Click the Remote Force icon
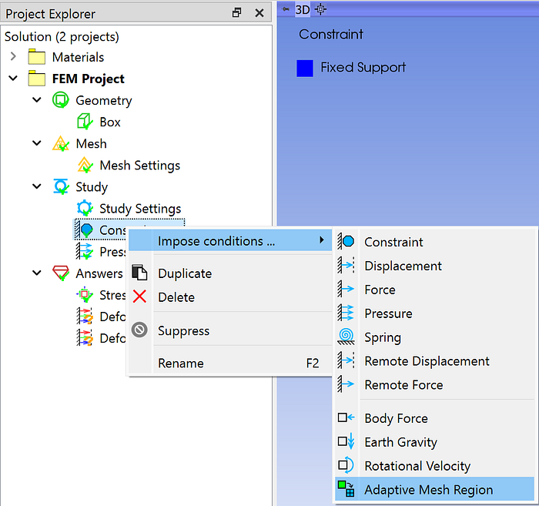Screen dimensions: 539x506 pyautogui.click(x=346, y=384)
